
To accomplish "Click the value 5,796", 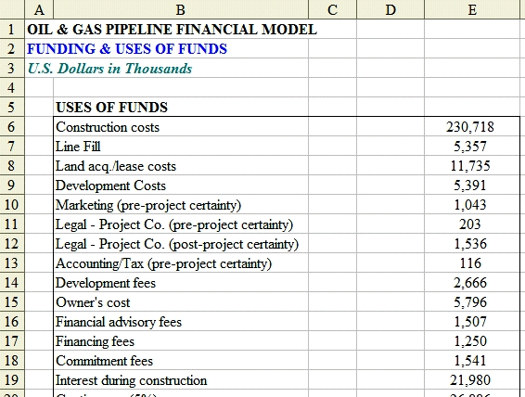I will (470, 302).
